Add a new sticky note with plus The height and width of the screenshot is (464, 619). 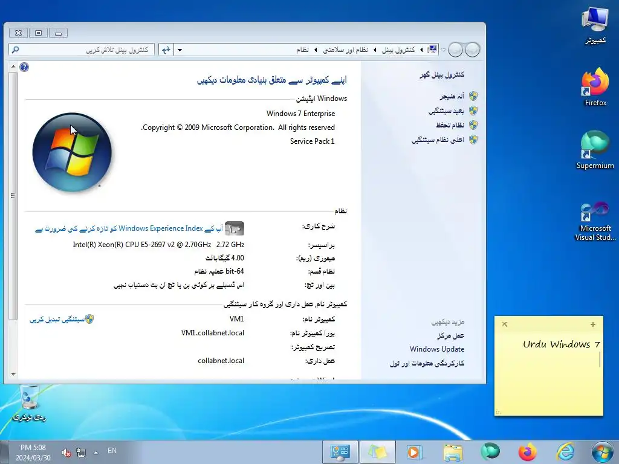pos(592,324)
